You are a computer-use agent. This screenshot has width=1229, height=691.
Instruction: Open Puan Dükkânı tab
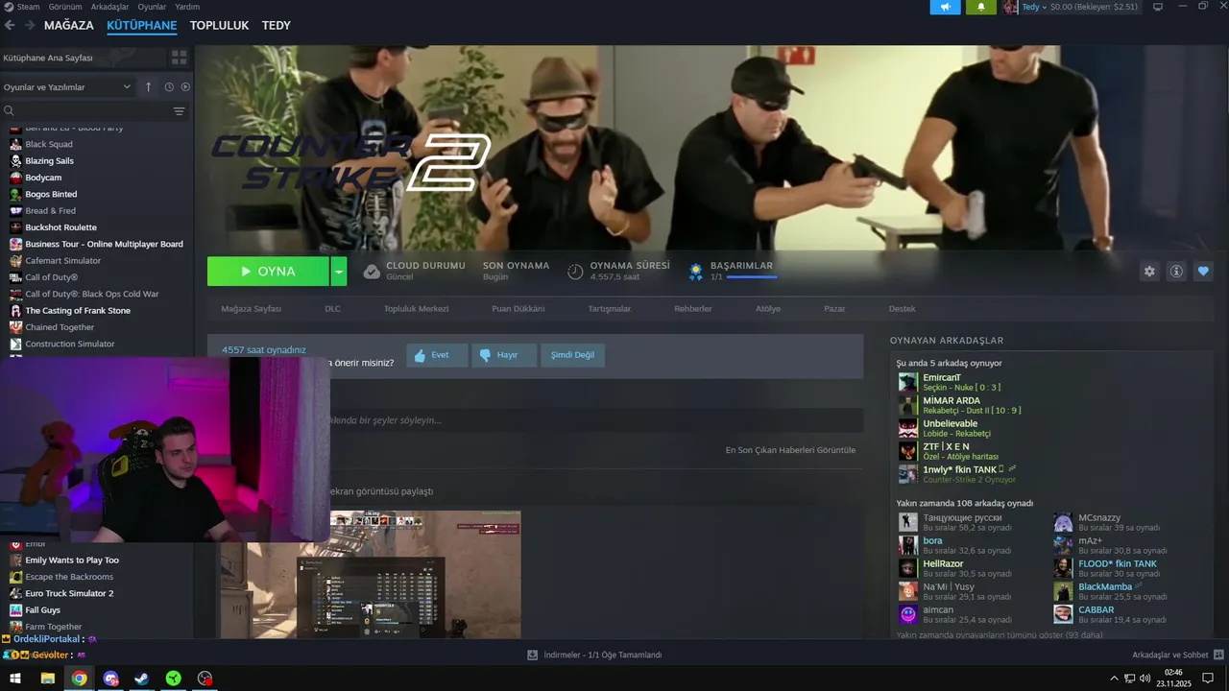point(518,309)
